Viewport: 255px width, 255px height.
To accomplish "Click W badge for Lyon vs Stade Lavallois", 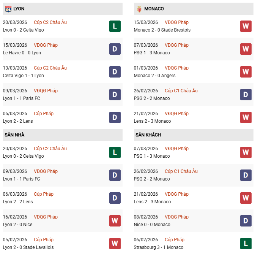I will [x=115, y=244].
